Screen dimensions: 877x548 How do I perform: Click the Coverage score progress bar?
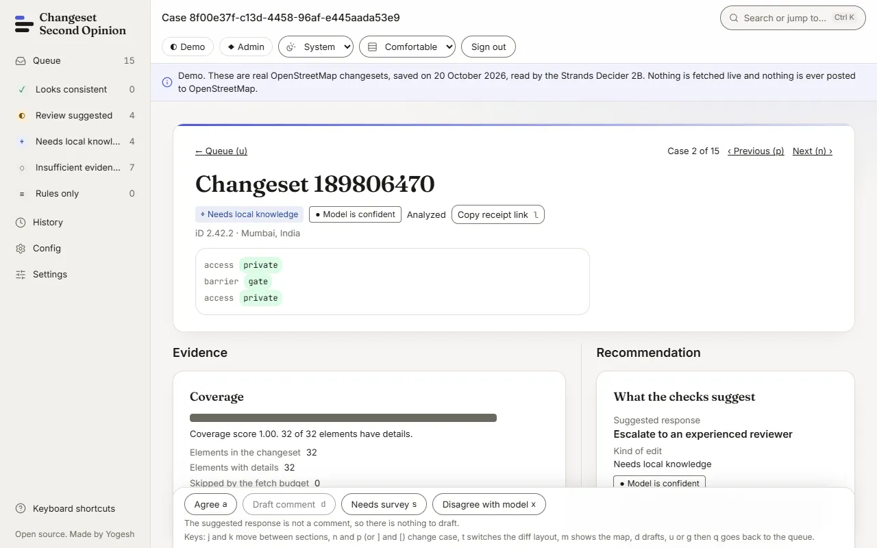343,418
